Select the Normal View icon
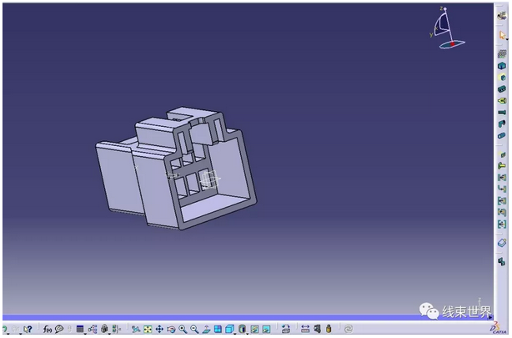 (206, 330)
